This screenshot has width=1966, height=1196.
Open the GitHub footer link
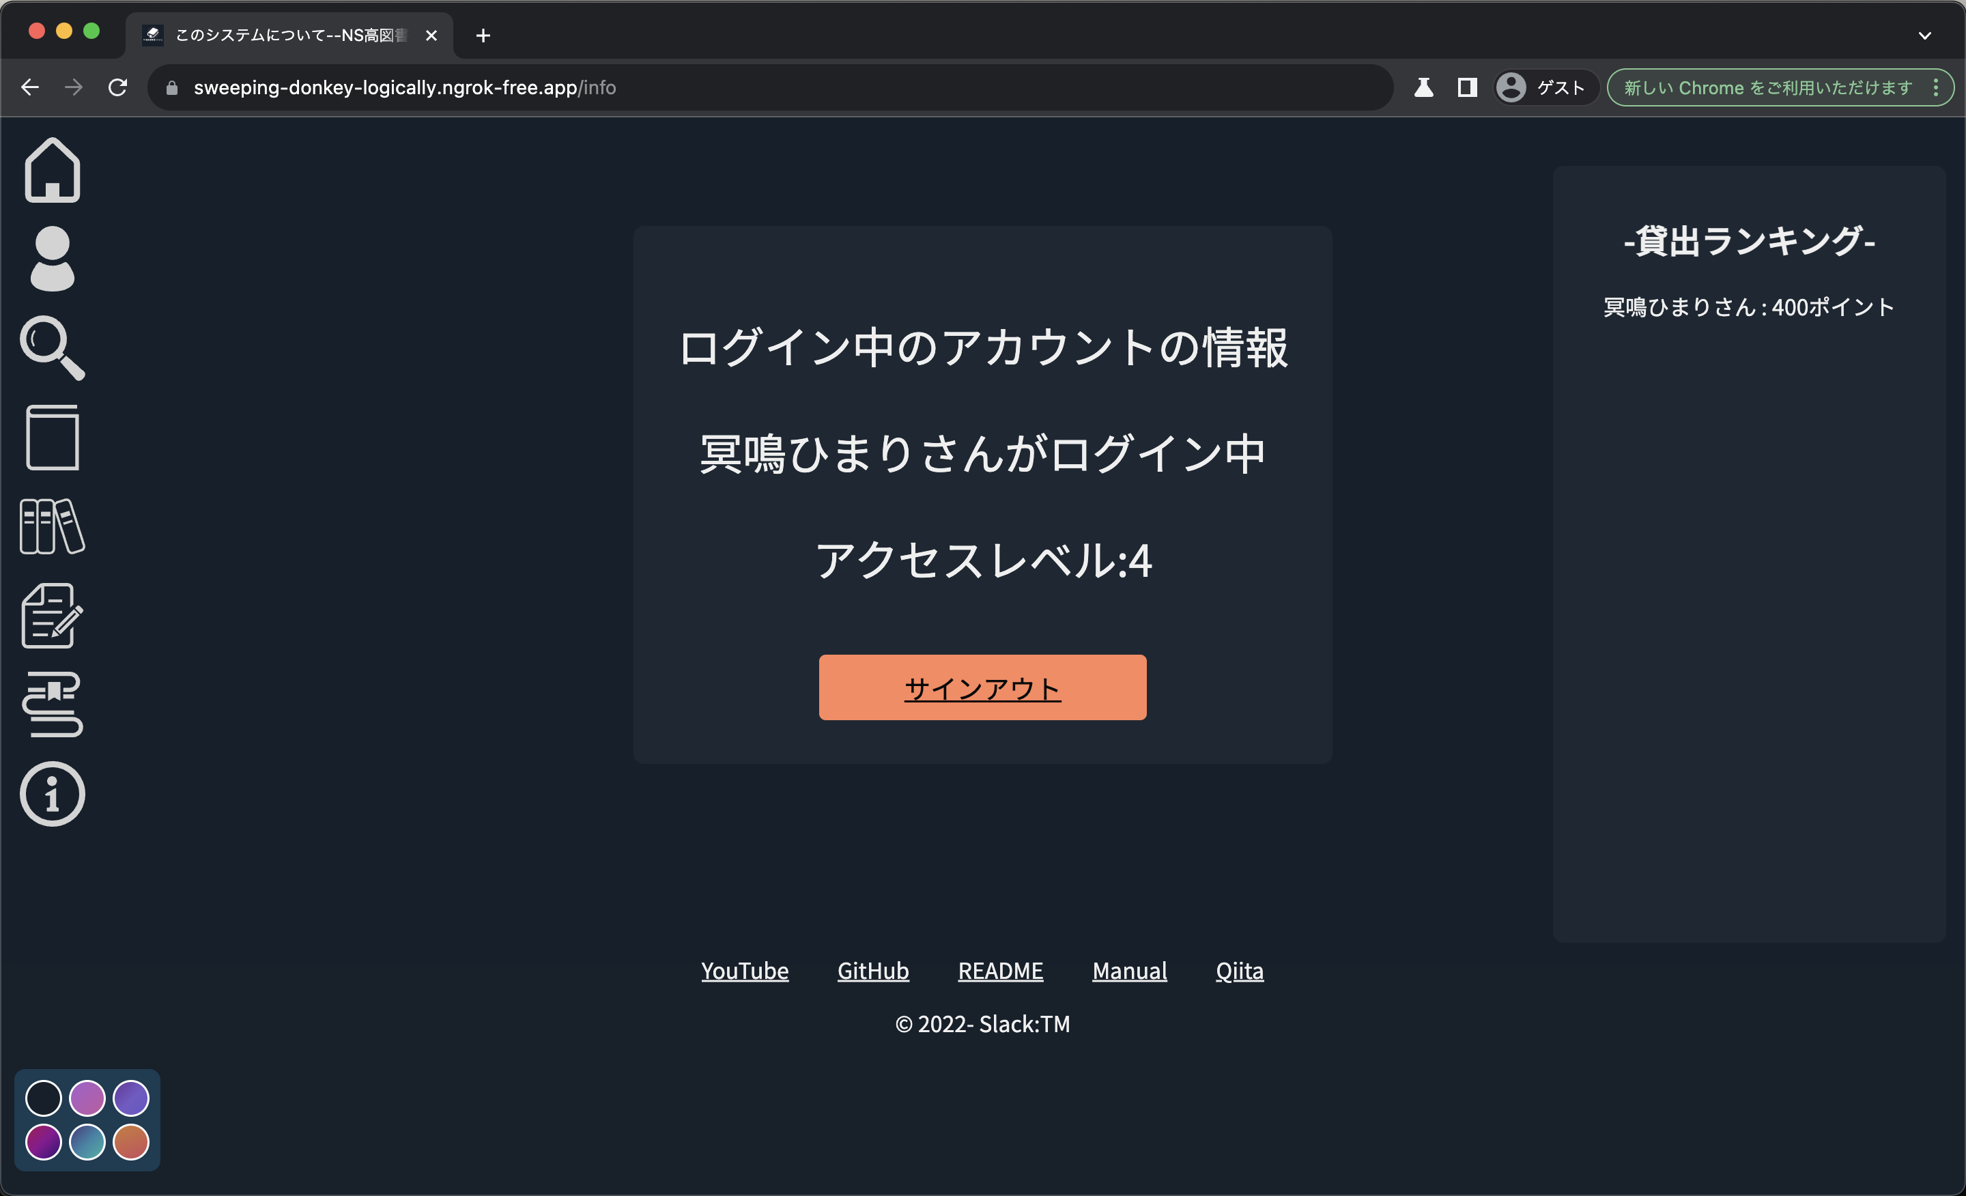coord(873,971)
